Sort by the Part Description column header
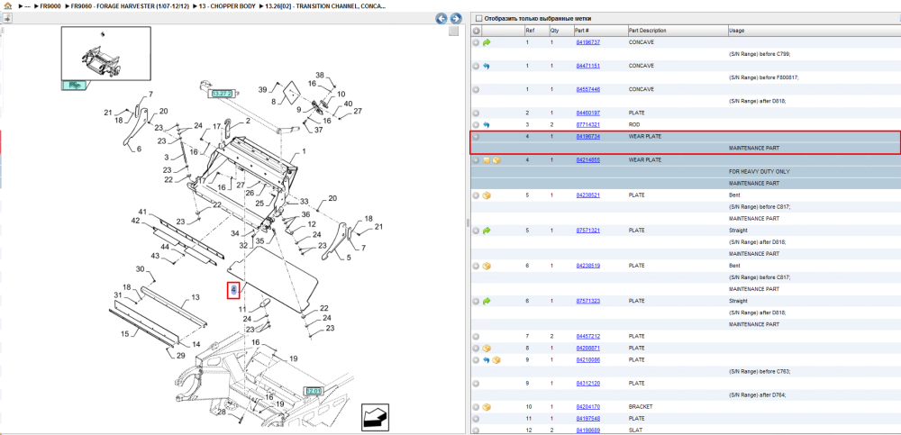This screenshot has height=435, width=901. tap(647, 31)
